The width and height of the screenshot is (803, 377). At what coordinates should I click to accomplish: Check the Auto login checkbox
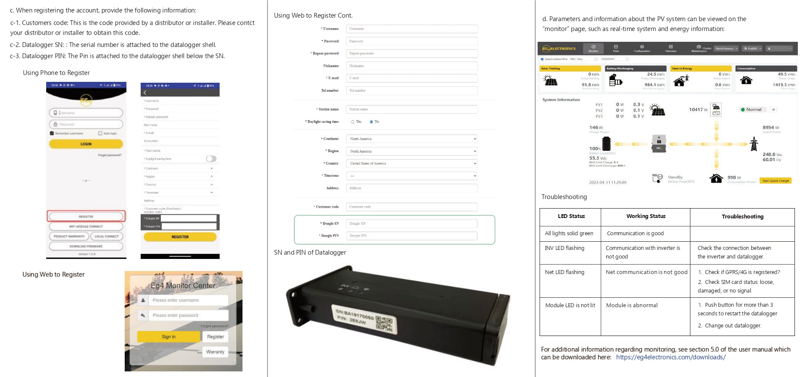101,134
